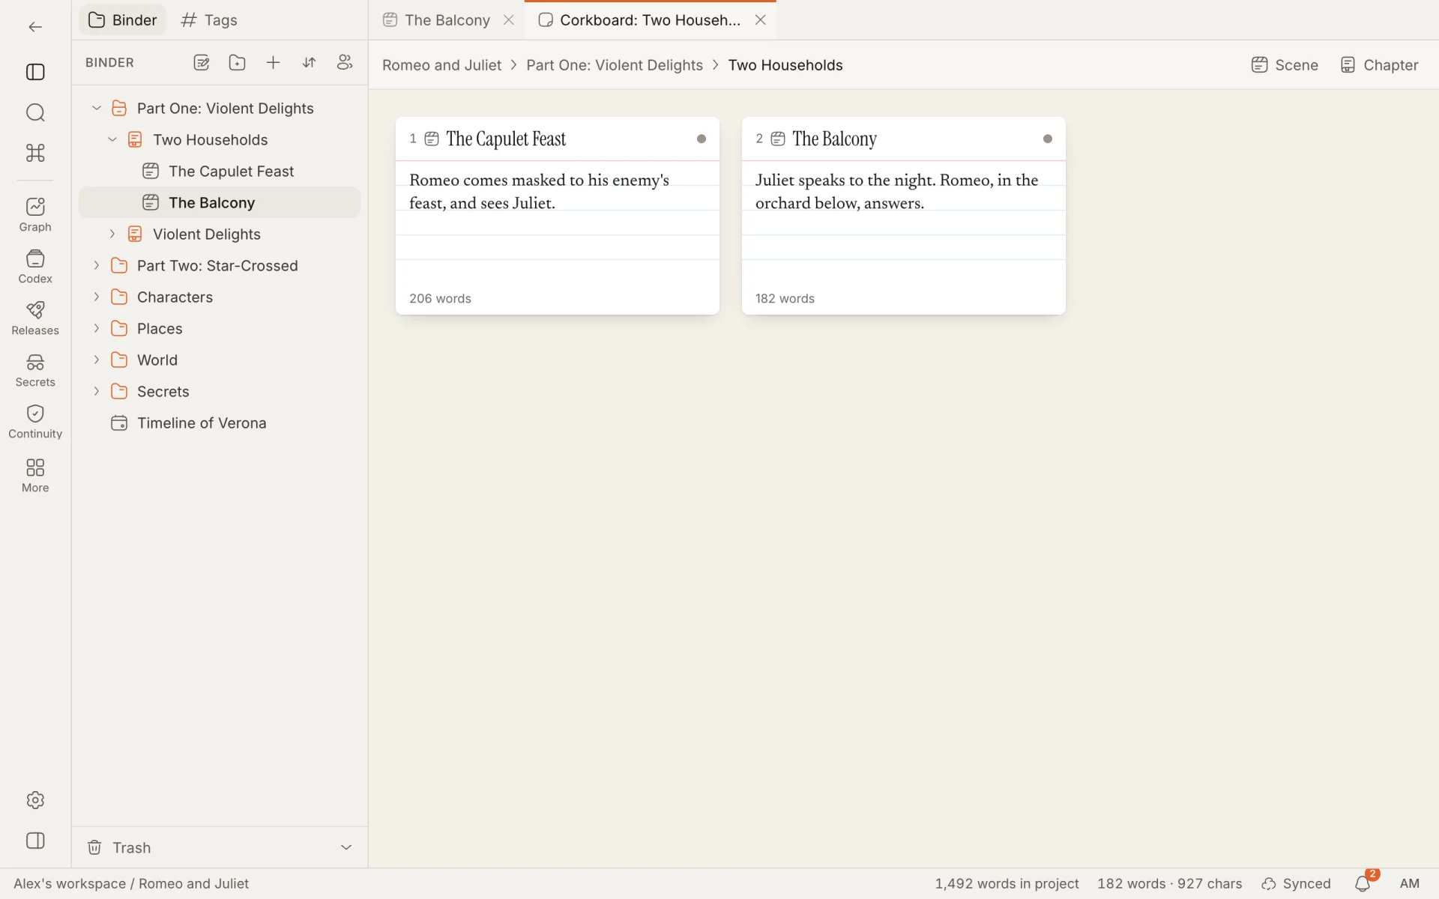Click status dot on The Balcony card

pos(1048,139)
